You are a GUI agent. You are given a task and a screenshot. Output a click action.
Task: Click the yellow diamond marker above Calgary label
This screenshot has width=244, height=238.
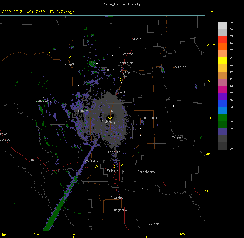[x=115, y=166]
